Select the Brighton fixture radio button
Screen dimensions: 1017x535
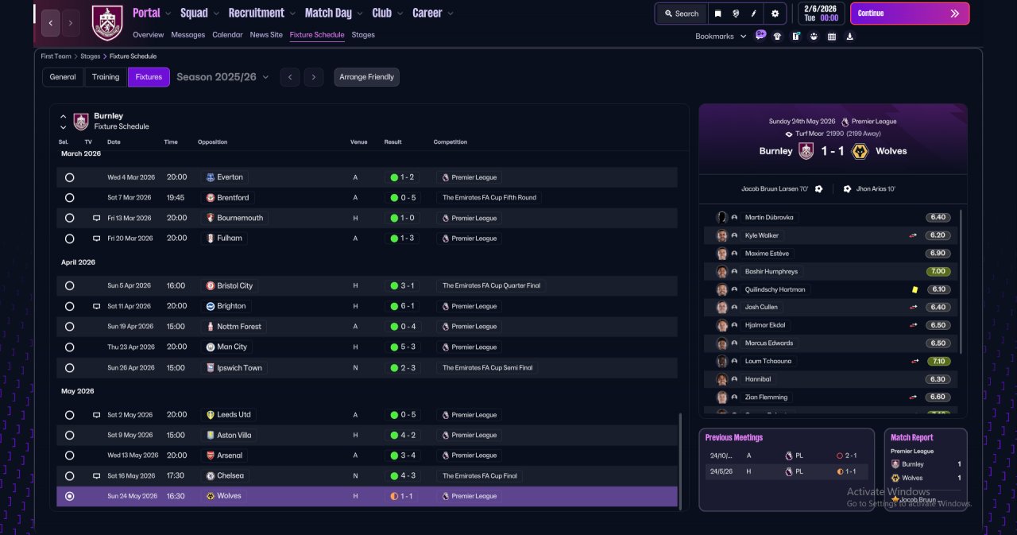click(x=70, y=306)
